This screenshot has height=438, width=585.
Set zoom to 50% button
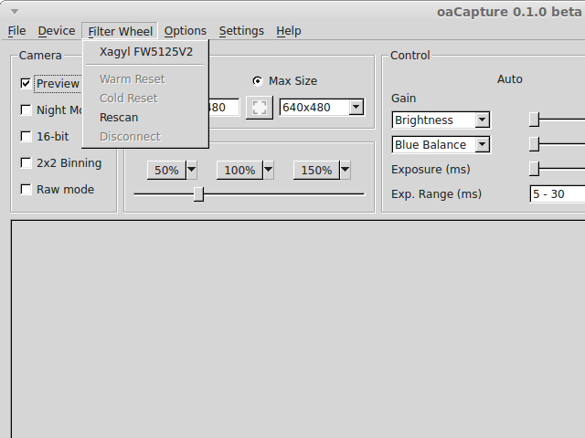pyautogui.click(x=166, y=170)
